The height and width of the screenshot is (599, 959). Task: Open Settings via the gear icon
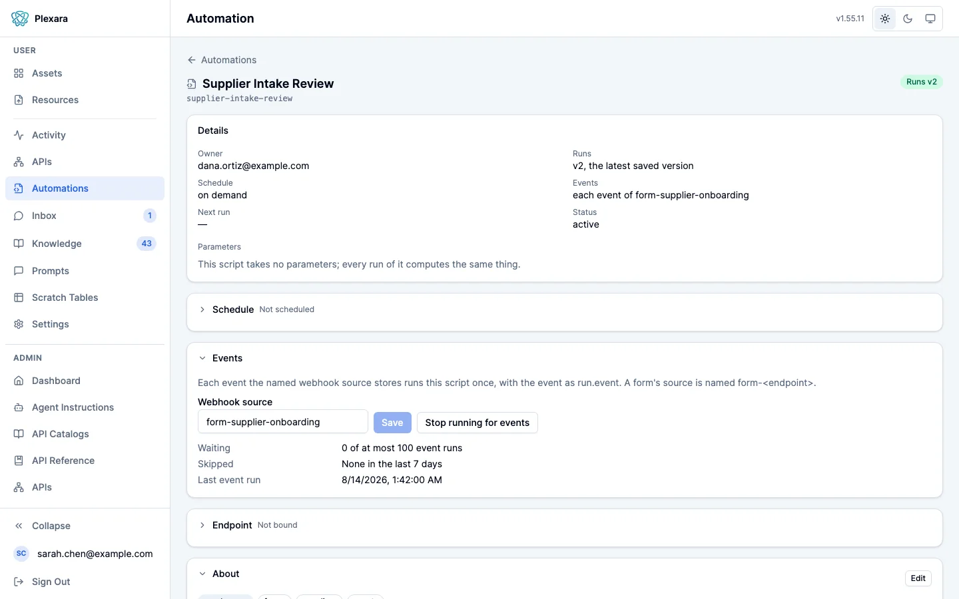coord(19,324)
